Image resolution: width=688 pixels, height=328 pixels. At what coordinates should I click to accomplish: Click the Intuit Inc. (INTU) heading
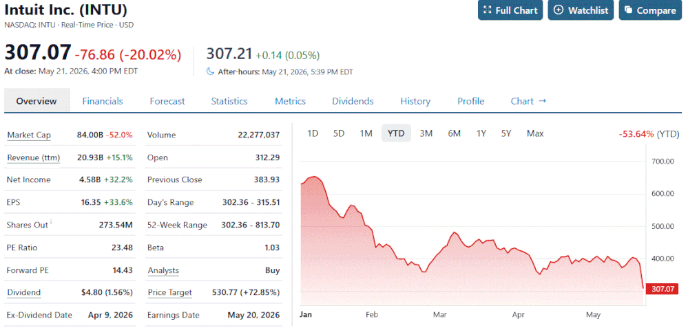click(x=66, y=10)
